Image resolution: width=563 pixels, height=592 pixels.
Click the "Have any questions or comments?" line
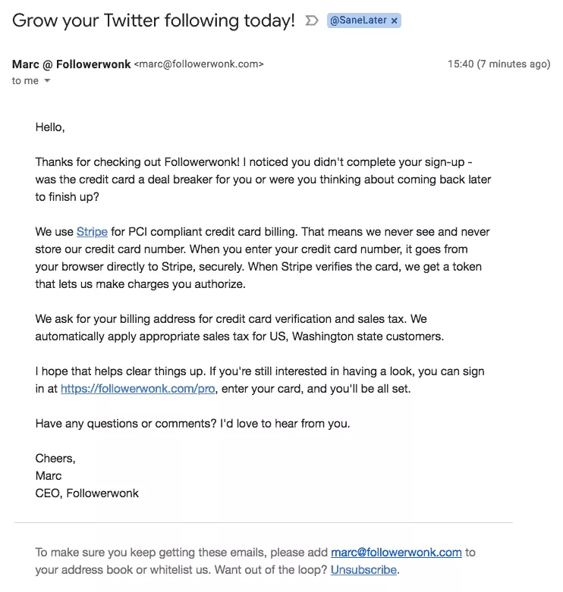click(x=193, y=424)
